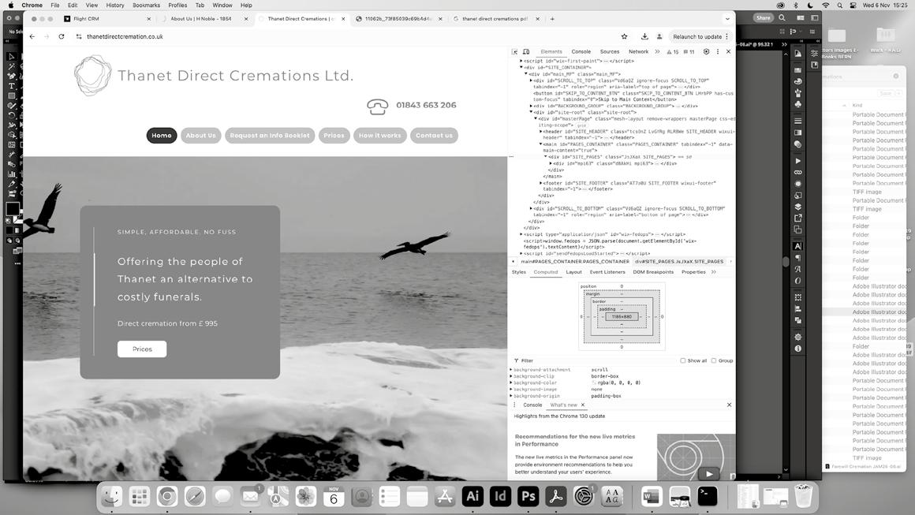Switch to the Sources panel in DevTools

point(609,52)
